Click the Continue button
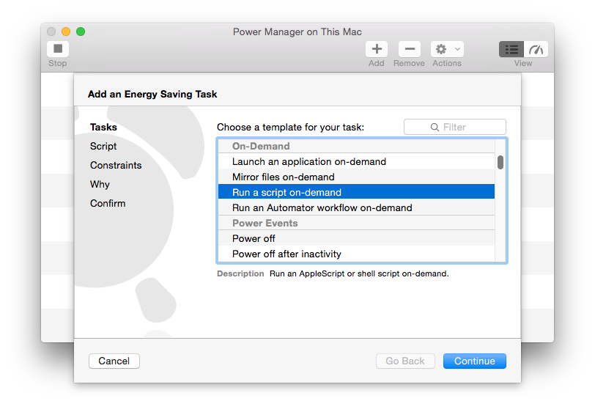This screenshot has width=595, height=401. 474,361
